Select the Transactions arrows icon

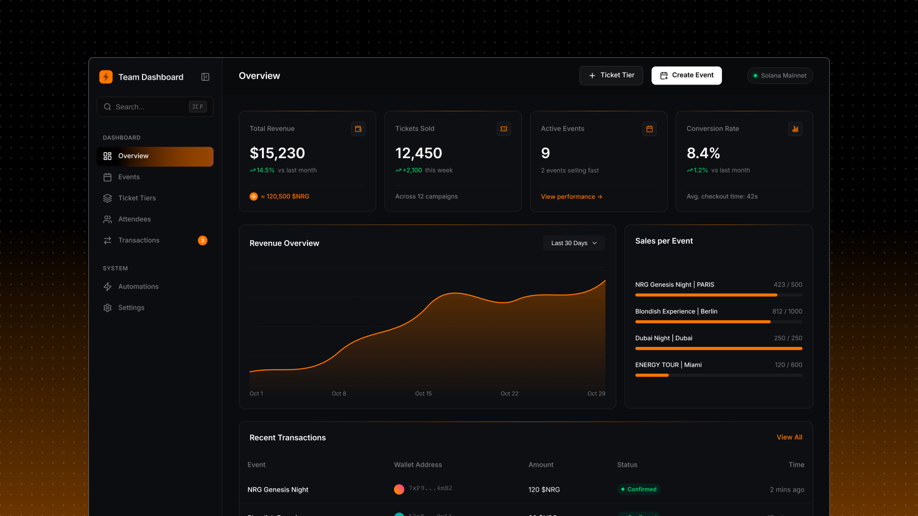(x=108, y=240)
